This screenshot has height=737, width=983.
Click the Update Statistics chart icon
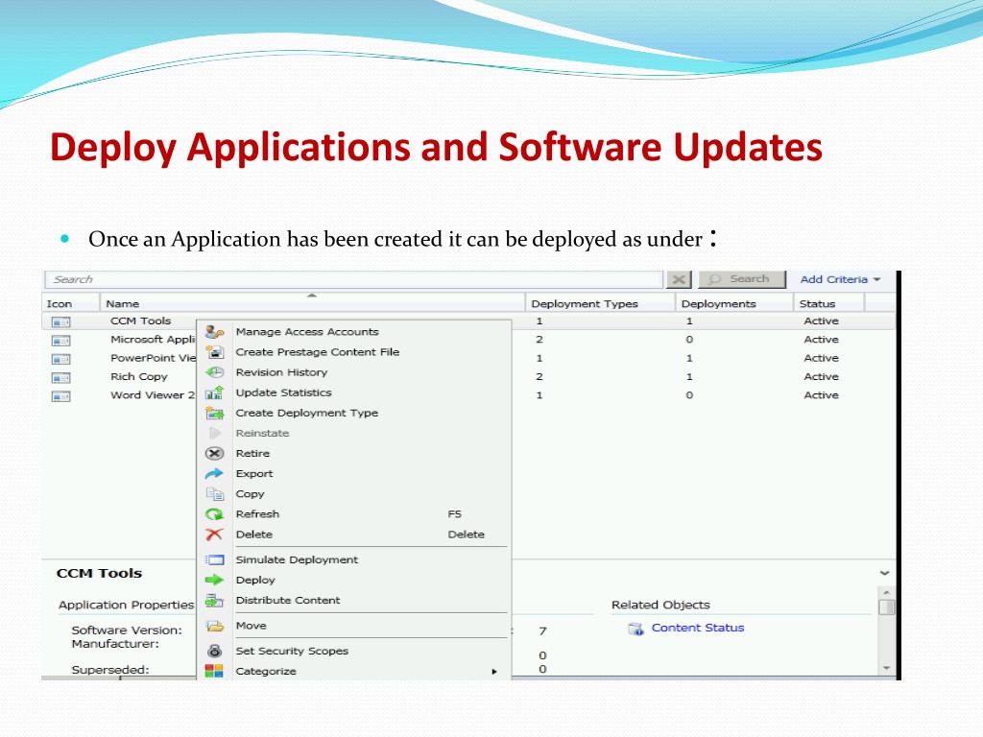[x=214, y=392]
